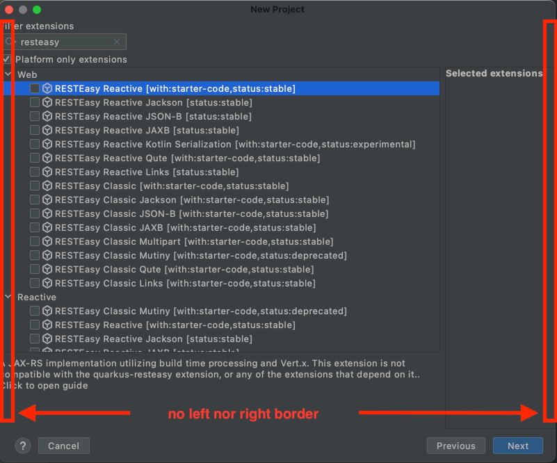The image size is (557, 463).
Task: Click the extension icon beside RESTEasy Classic Multipart
Action: [47, 242]
